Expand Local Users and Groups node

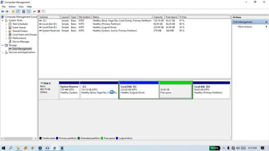coord(6,34)
